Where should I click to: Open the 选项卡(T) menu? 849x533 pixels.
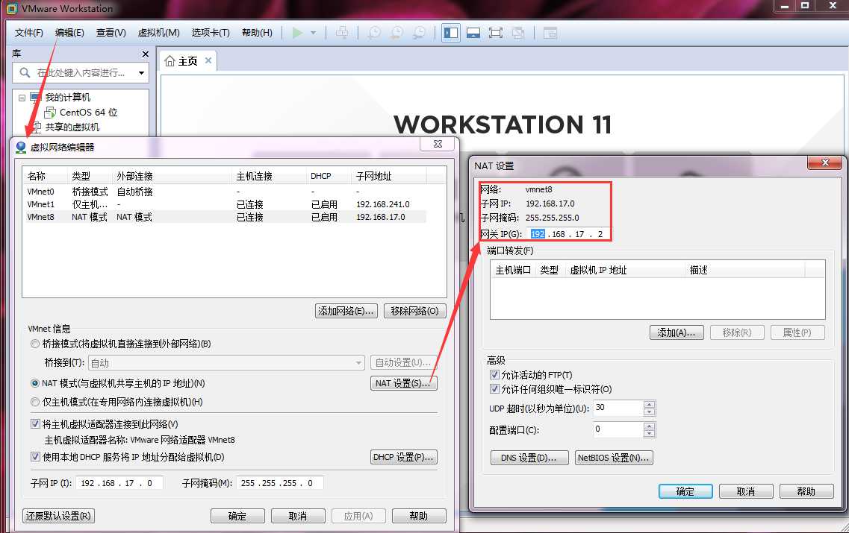click(211, 33)
